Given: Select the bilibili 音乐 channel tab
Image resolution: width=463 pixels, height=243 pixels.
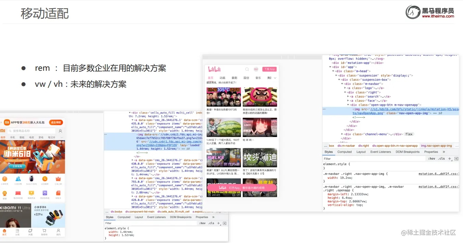Looking at the screenshot, I should (x=258, y=78).
